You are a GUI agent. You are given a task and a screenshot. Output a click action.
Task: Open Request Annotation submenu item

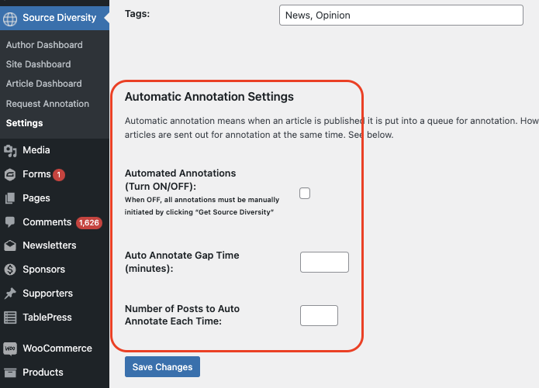tap(47, 104)
